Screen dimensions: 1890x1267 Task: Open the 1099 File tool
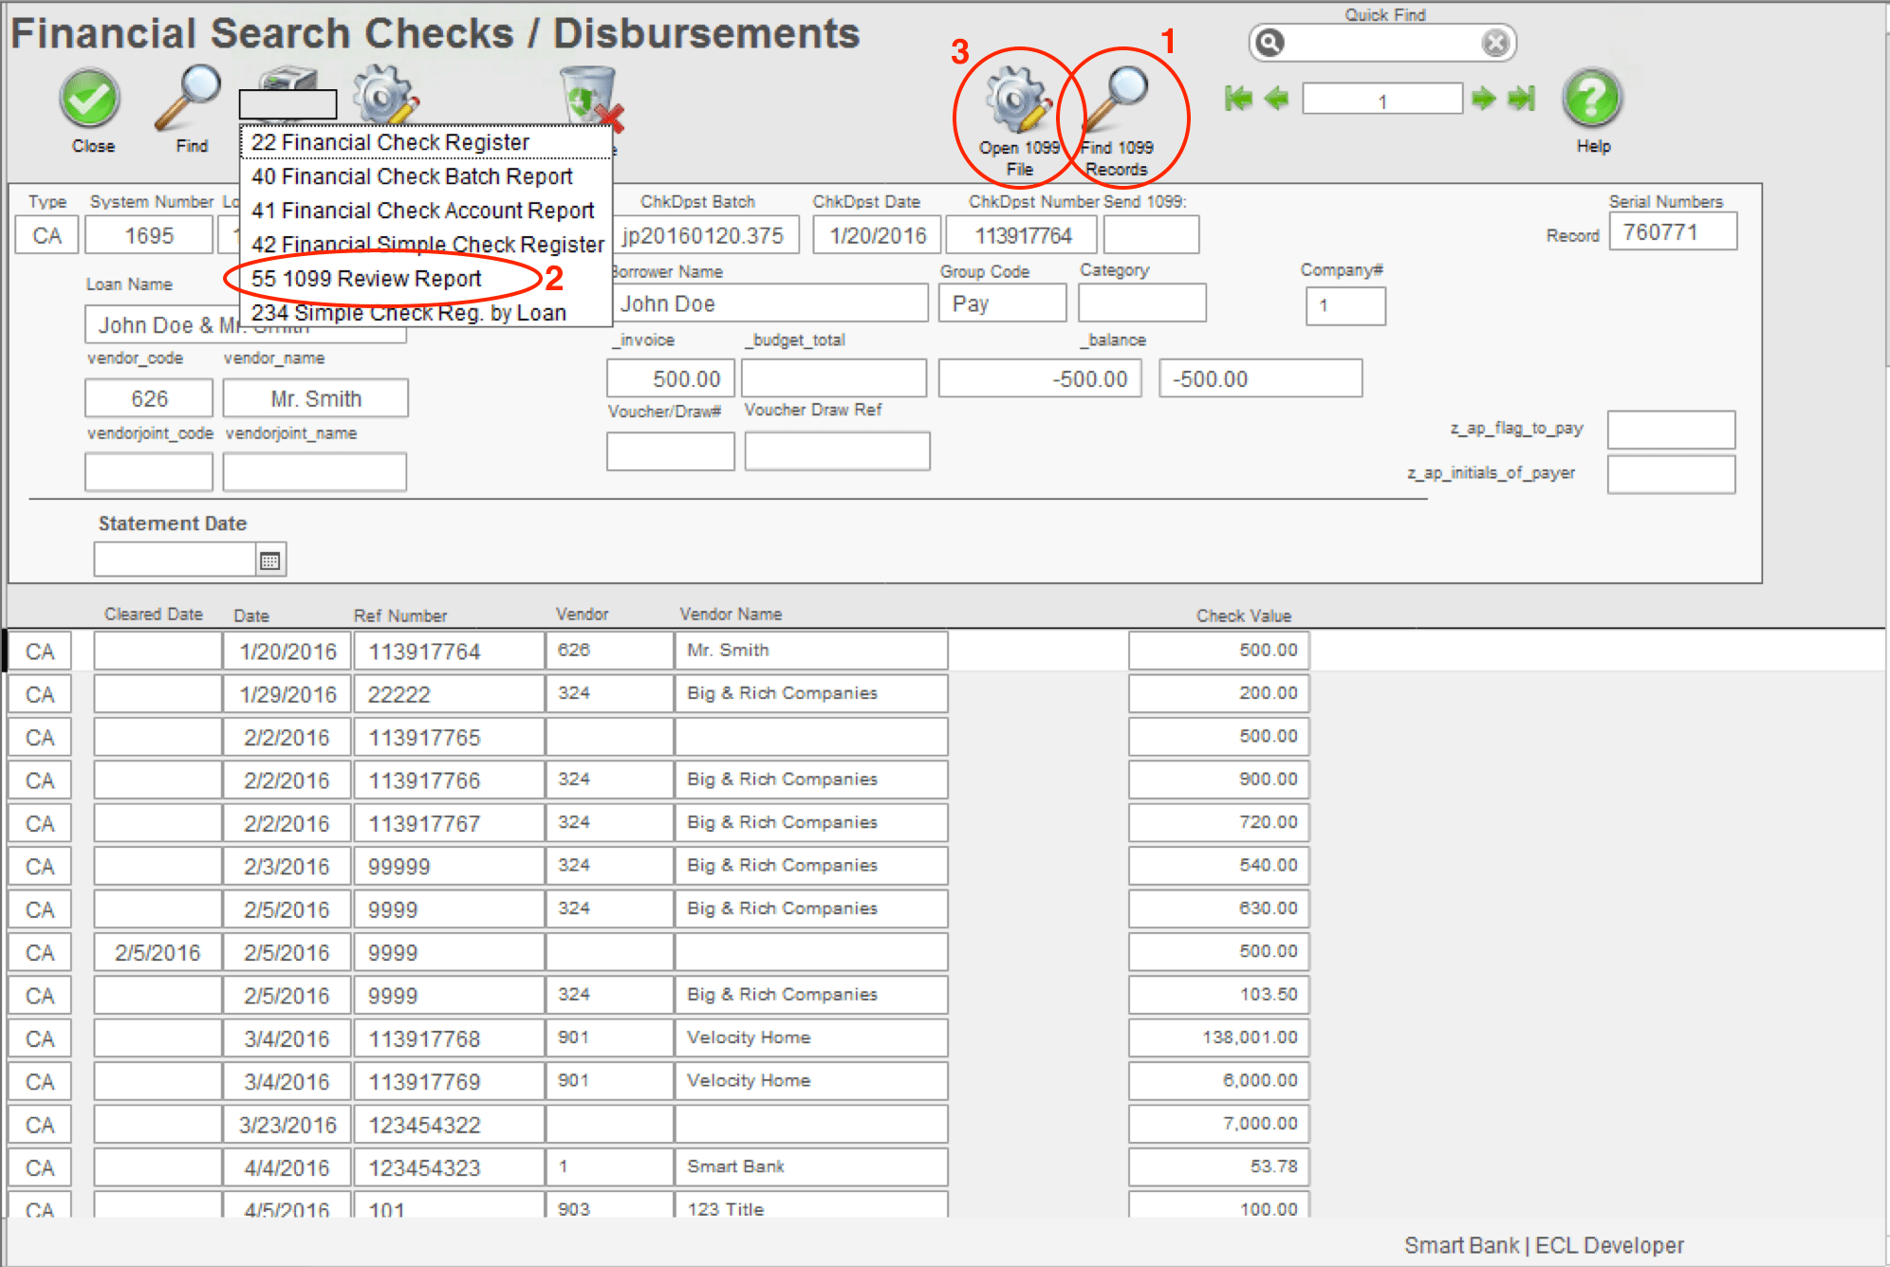[1011, 100]
